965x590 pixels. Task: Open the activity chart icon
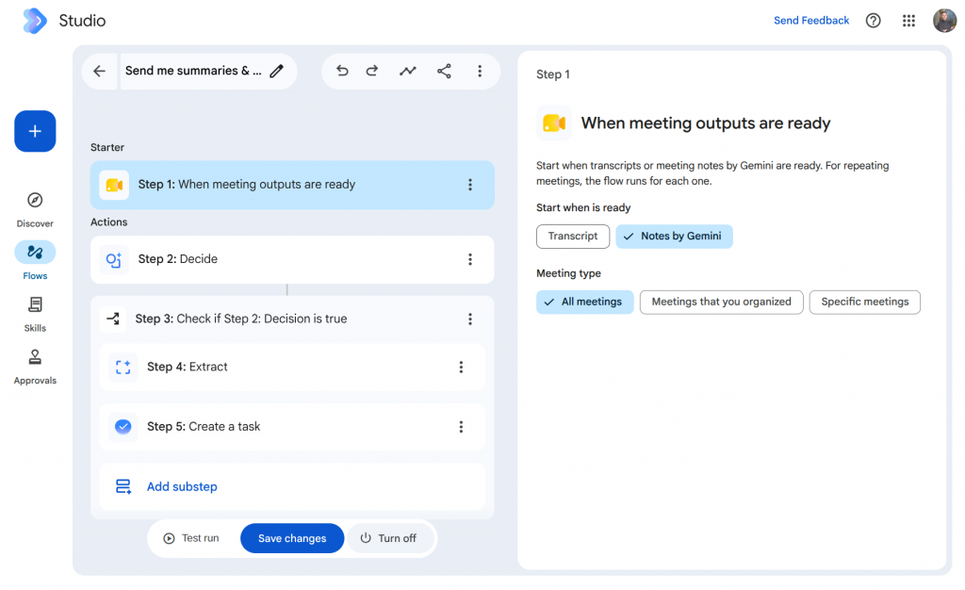[x=407, y=72]
